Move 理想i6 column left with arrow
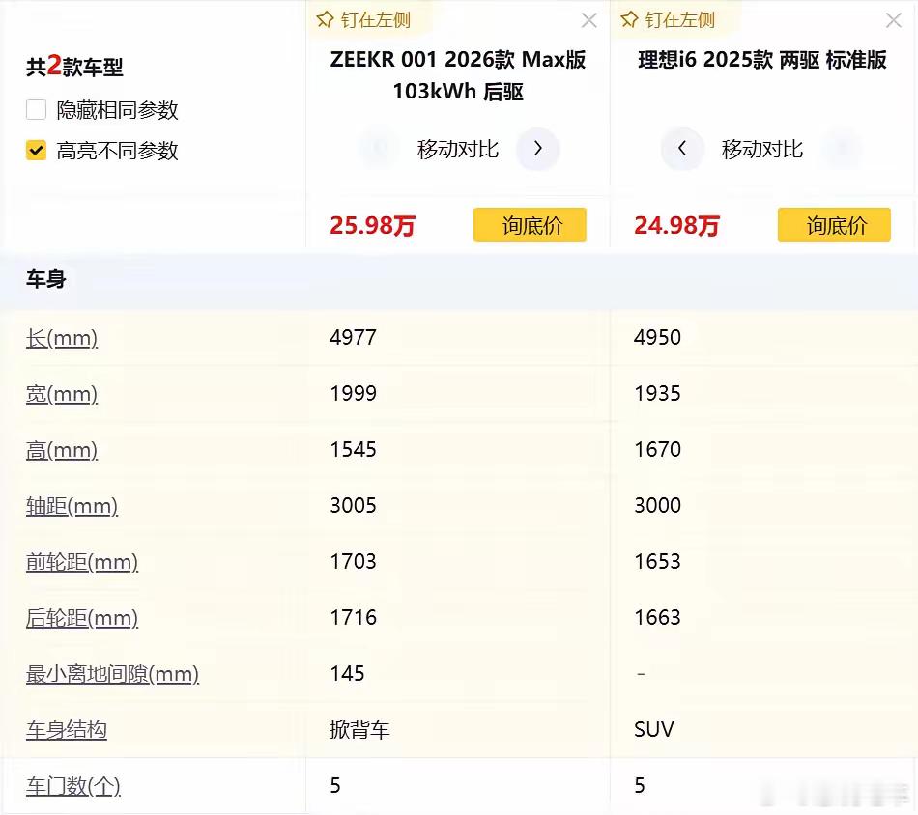The height and width of the screenshot is (815, 918). pyautogui.click(x=682, y=149)
